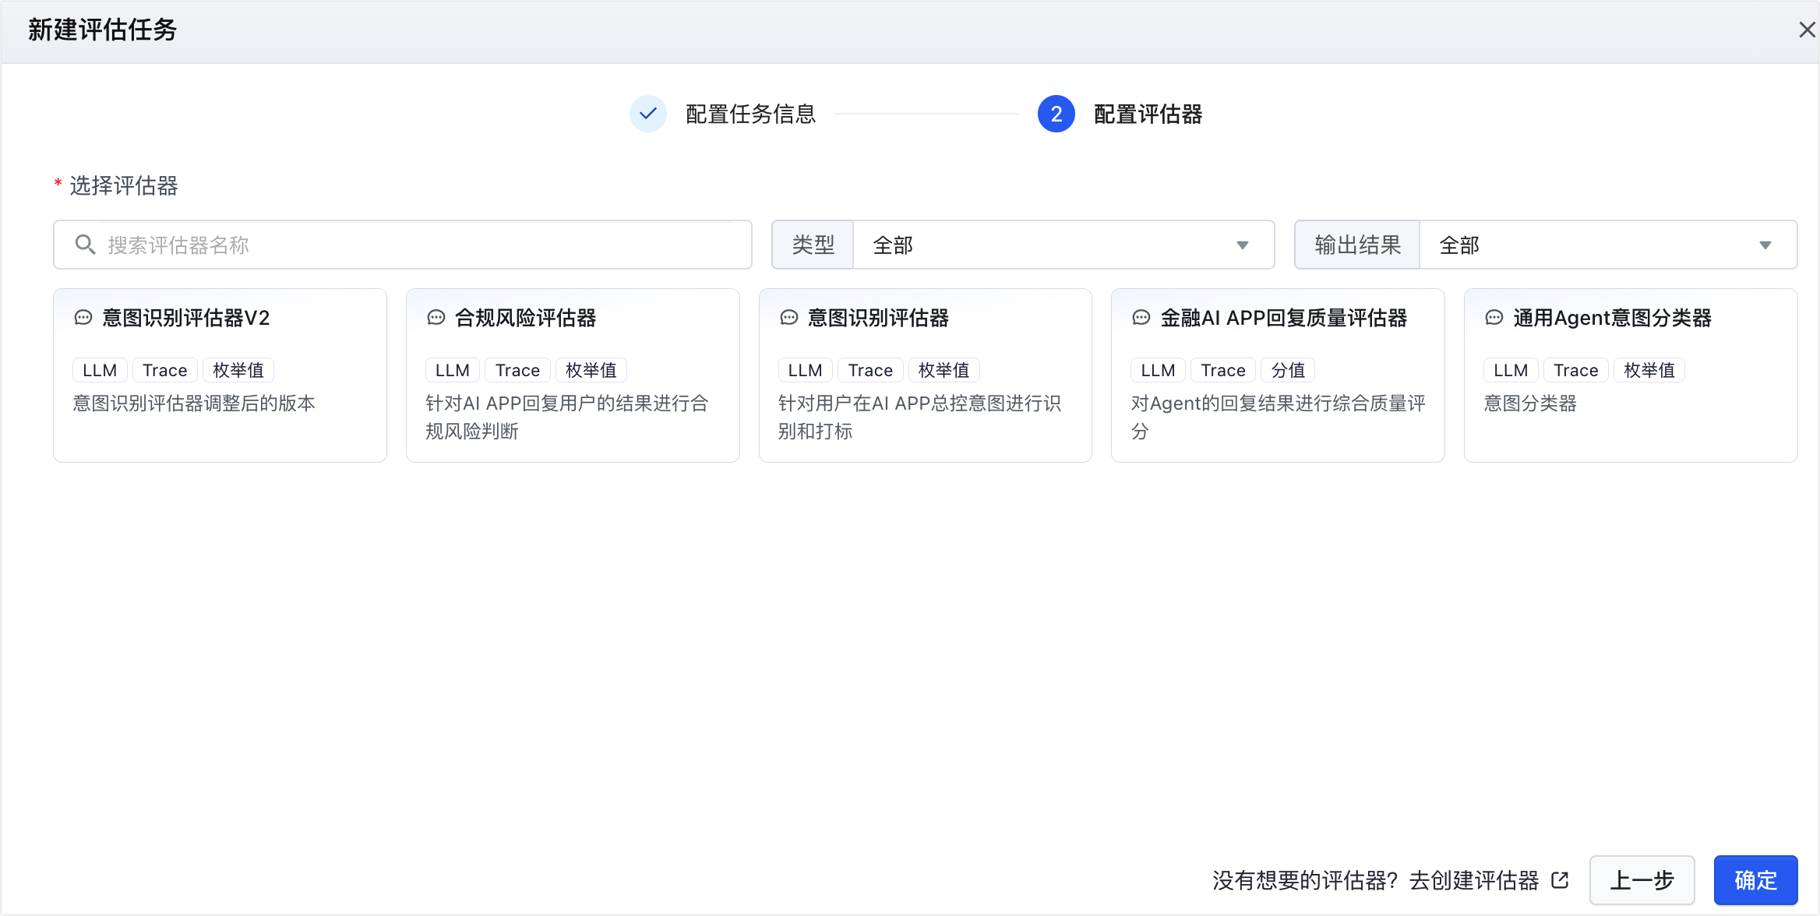Image resolution: width=1820 pixels, height=916 pixels.
Task: Close the 新建评估任务 dialog
Action: coord(1807,30)
